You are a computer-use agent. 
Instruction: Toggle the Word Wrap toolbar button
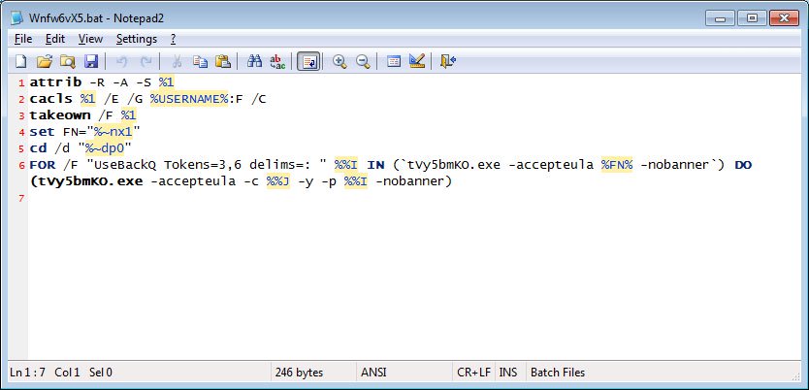308,61
